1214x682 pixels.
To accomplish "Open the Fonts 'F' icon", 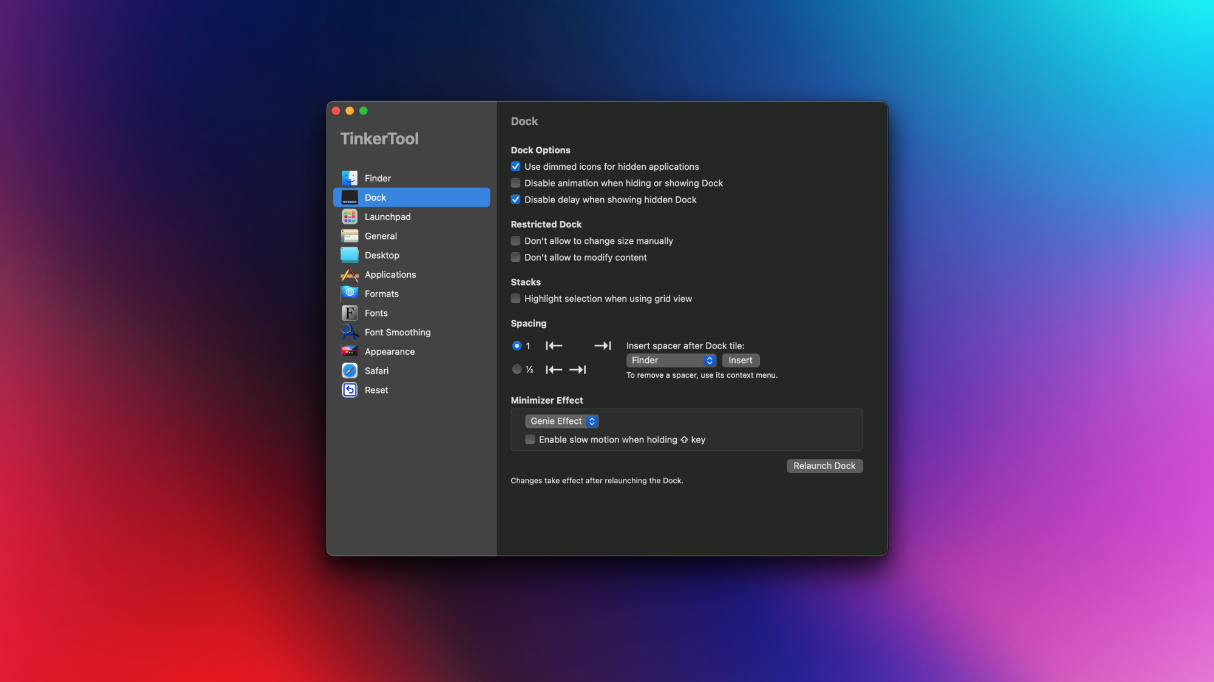I will [350, 313].
